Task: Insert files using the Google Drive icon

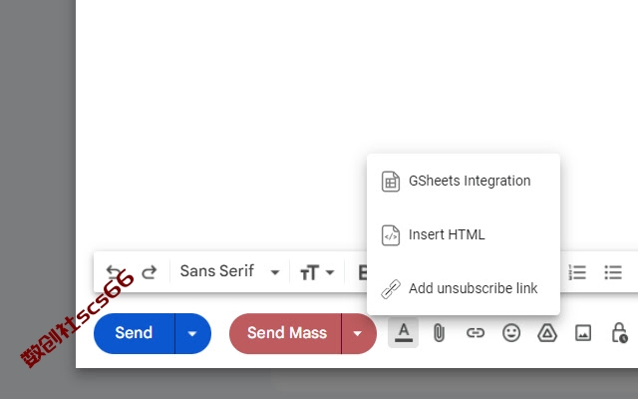Action: pos(547,333)
